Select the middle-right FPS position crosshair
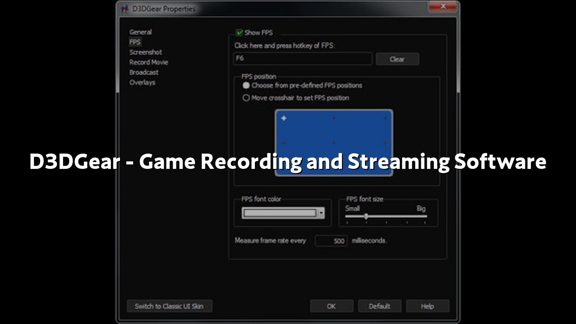576x324 pixels. tap(385, 143)
